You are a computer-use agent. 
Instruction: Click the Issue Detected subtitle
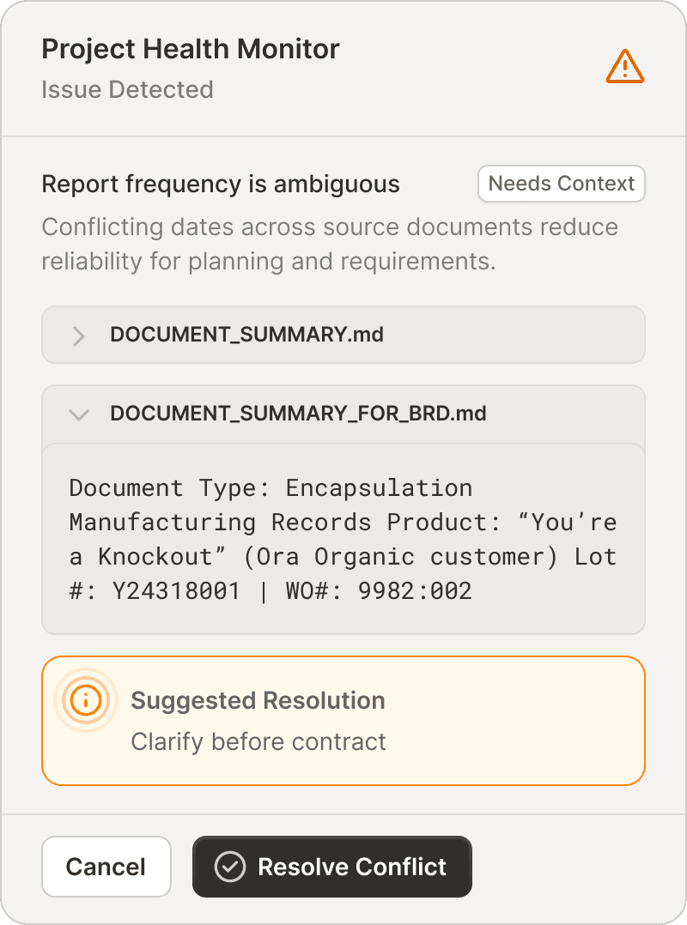[127, 89]
